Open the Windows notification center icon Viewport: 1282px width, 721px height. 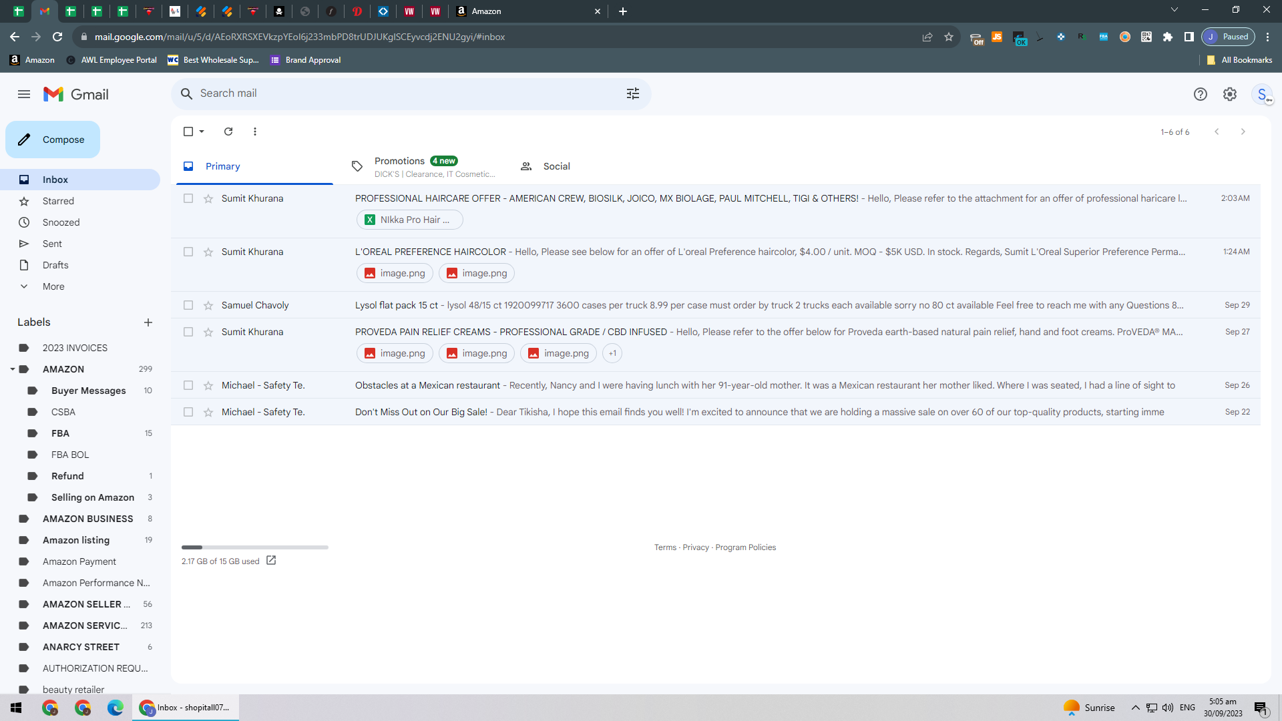(1261, 708)
